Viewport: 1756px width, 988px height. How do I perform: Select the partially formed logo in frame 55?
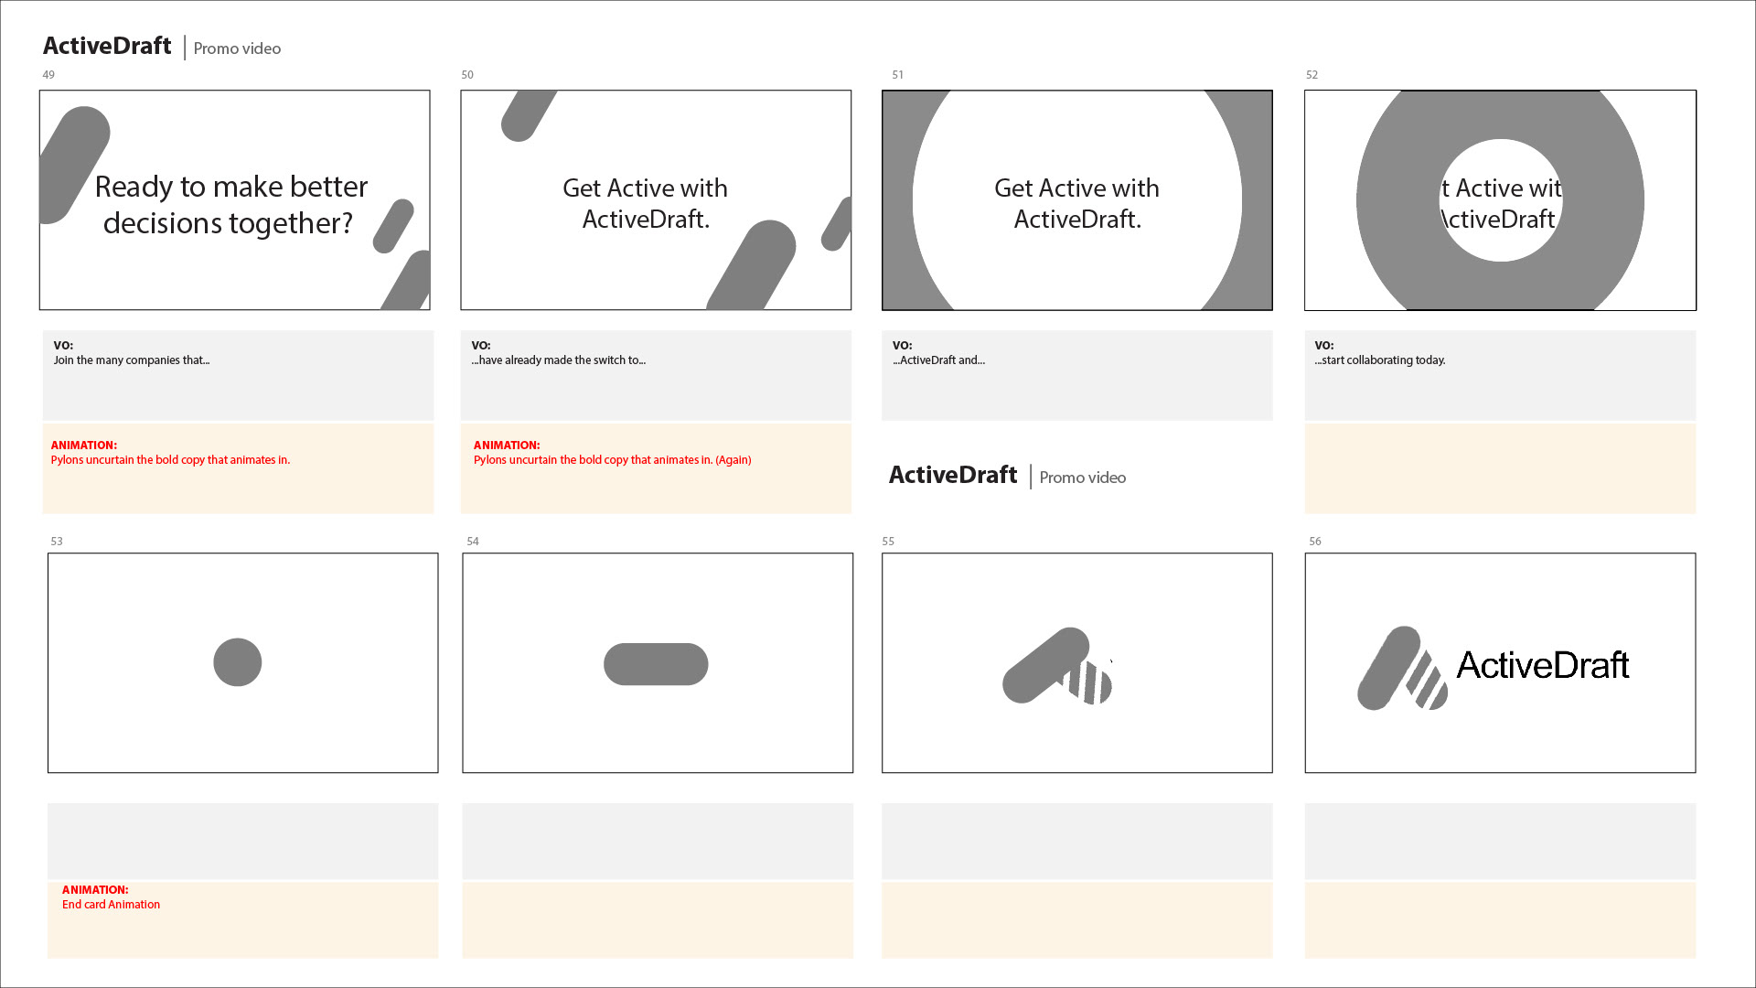(1056, 667)
